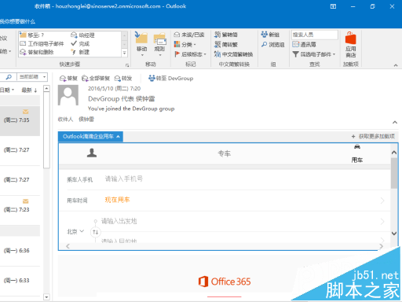Open the 快速步骤 dialog launcher
This screenshot has height=302, width=402.
tap(127, 65)
